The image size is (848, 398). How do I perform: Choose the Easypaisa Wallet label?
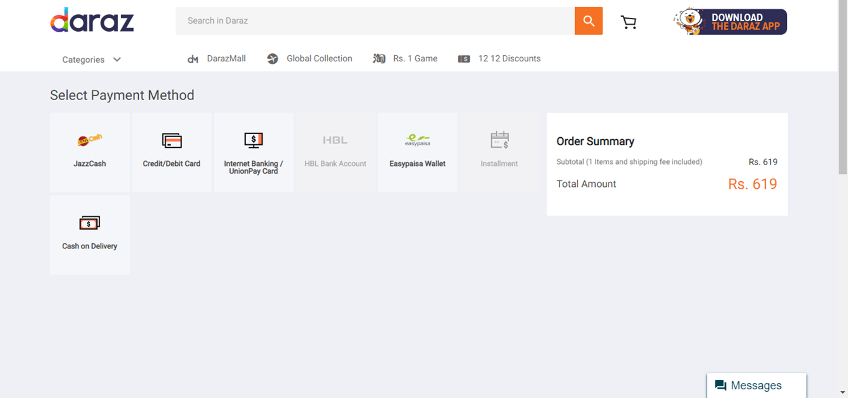pyautogui.click(x=418, y=164)
